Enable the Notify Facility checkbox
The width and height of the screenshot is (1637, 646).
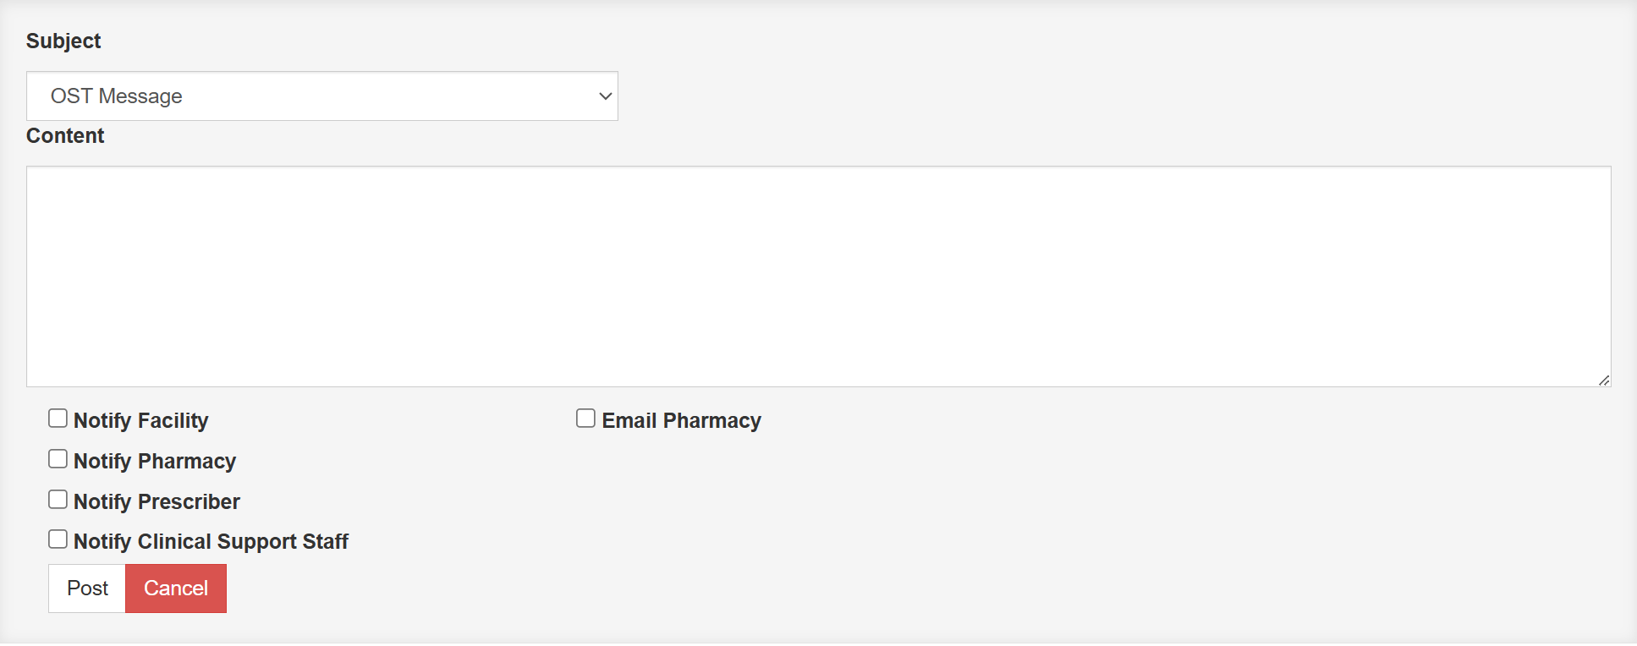58,418
